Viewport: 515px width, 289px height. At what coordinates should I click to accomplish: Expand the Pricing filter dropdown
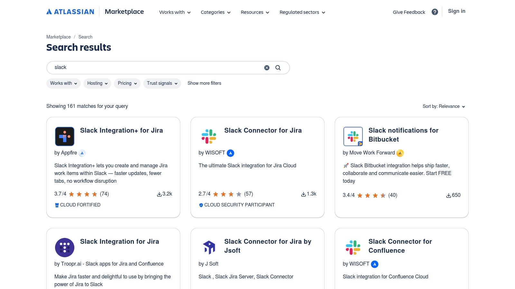127,83
